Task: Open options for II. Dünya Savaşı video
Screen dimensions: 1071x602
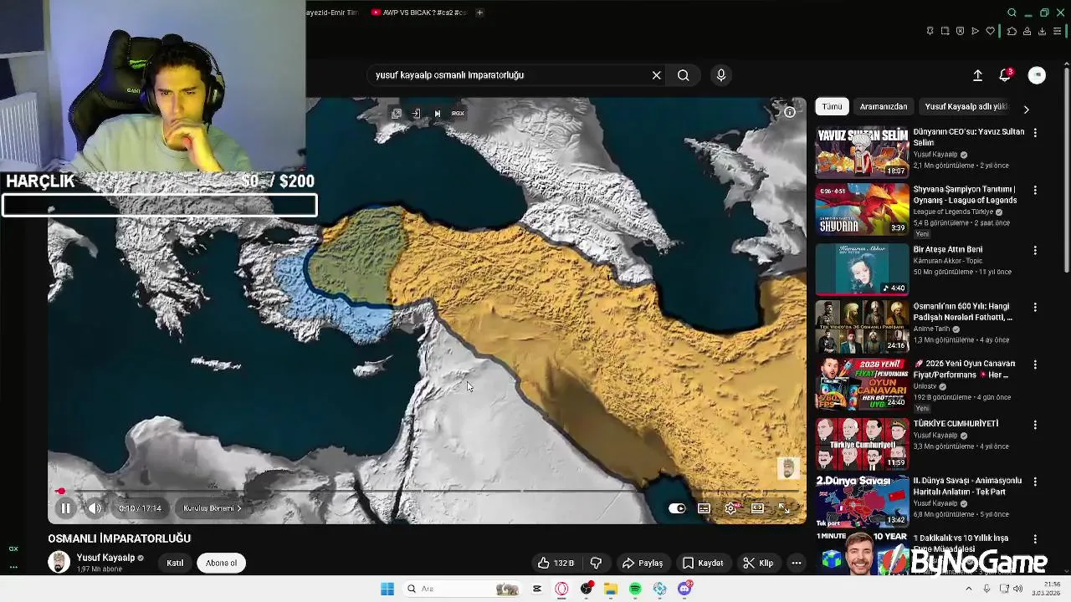Action: (1035, 482)
